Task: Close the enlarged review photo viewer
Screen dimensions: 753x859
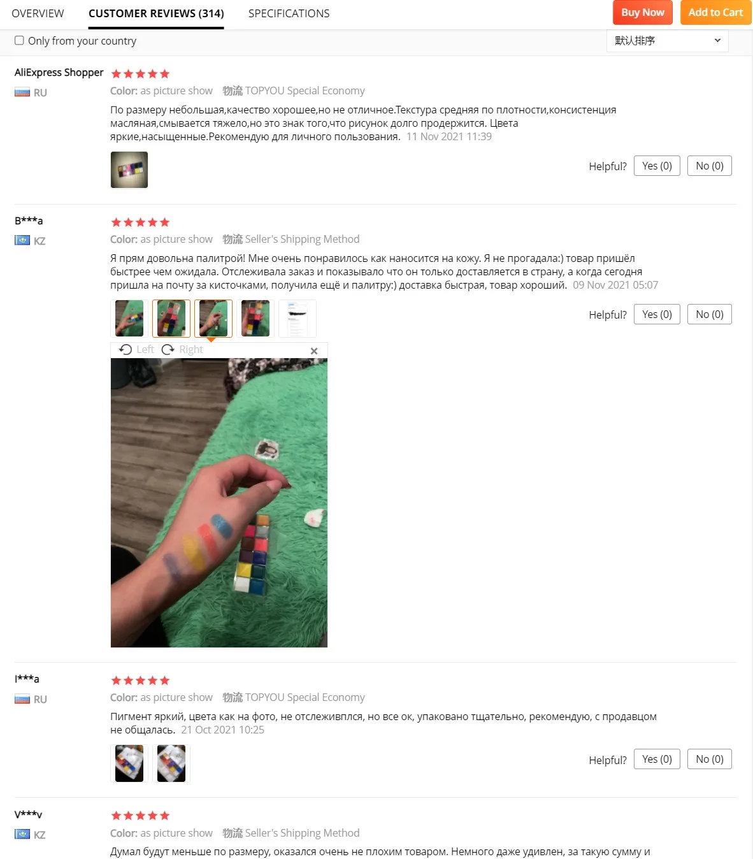Action: pyautogui.click(x=314, y=351)
